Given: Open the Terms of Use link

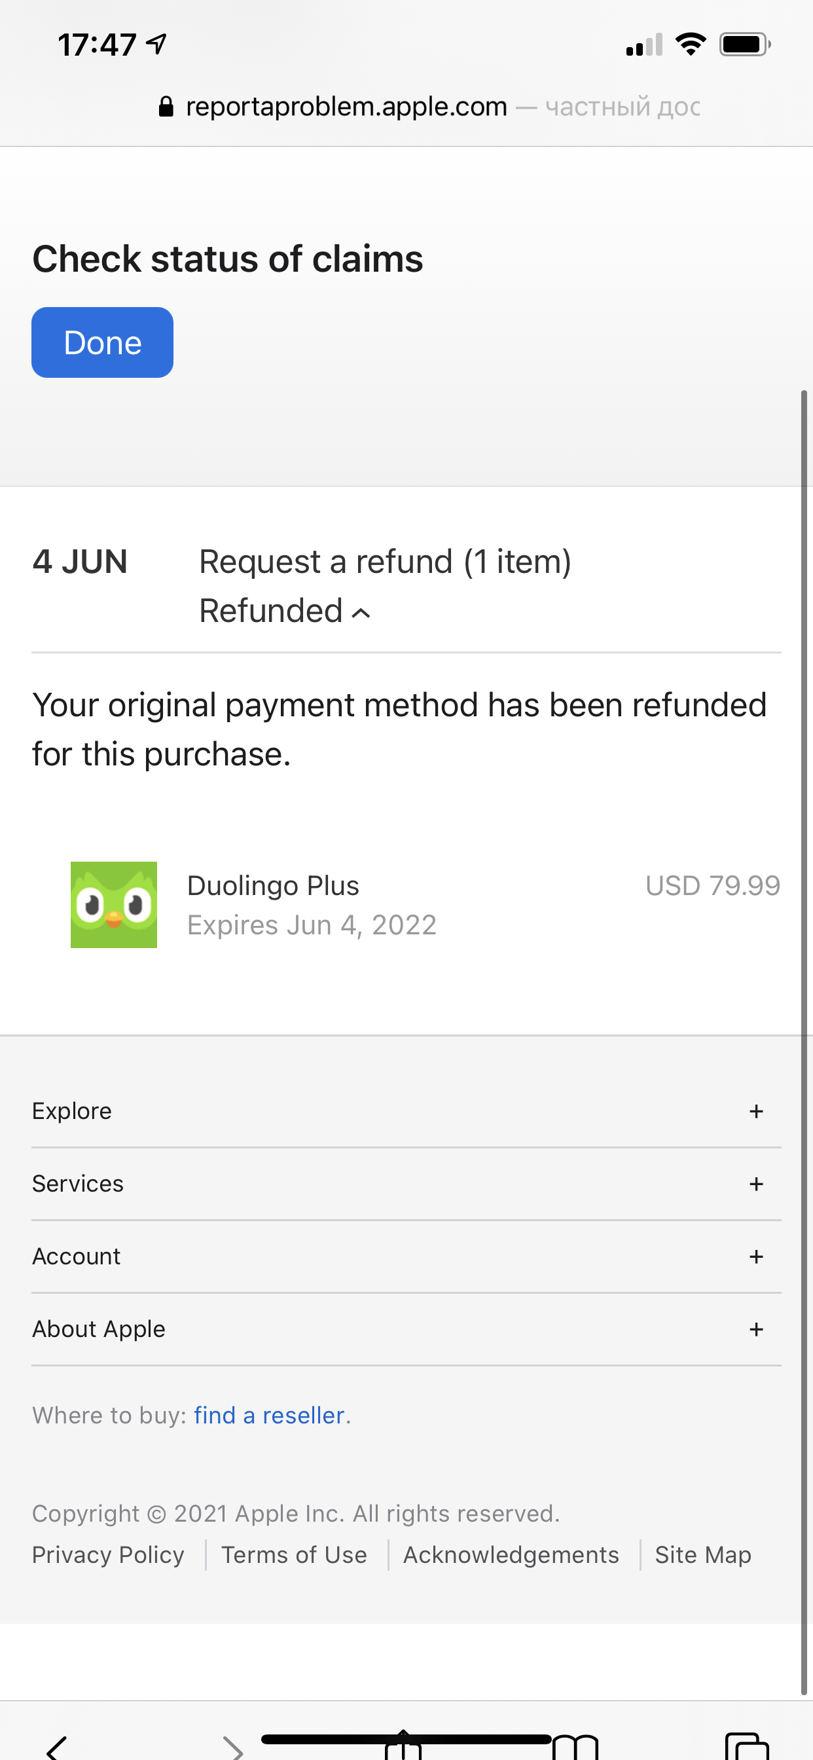Looking at the screenshot, I should [294, 1554].
